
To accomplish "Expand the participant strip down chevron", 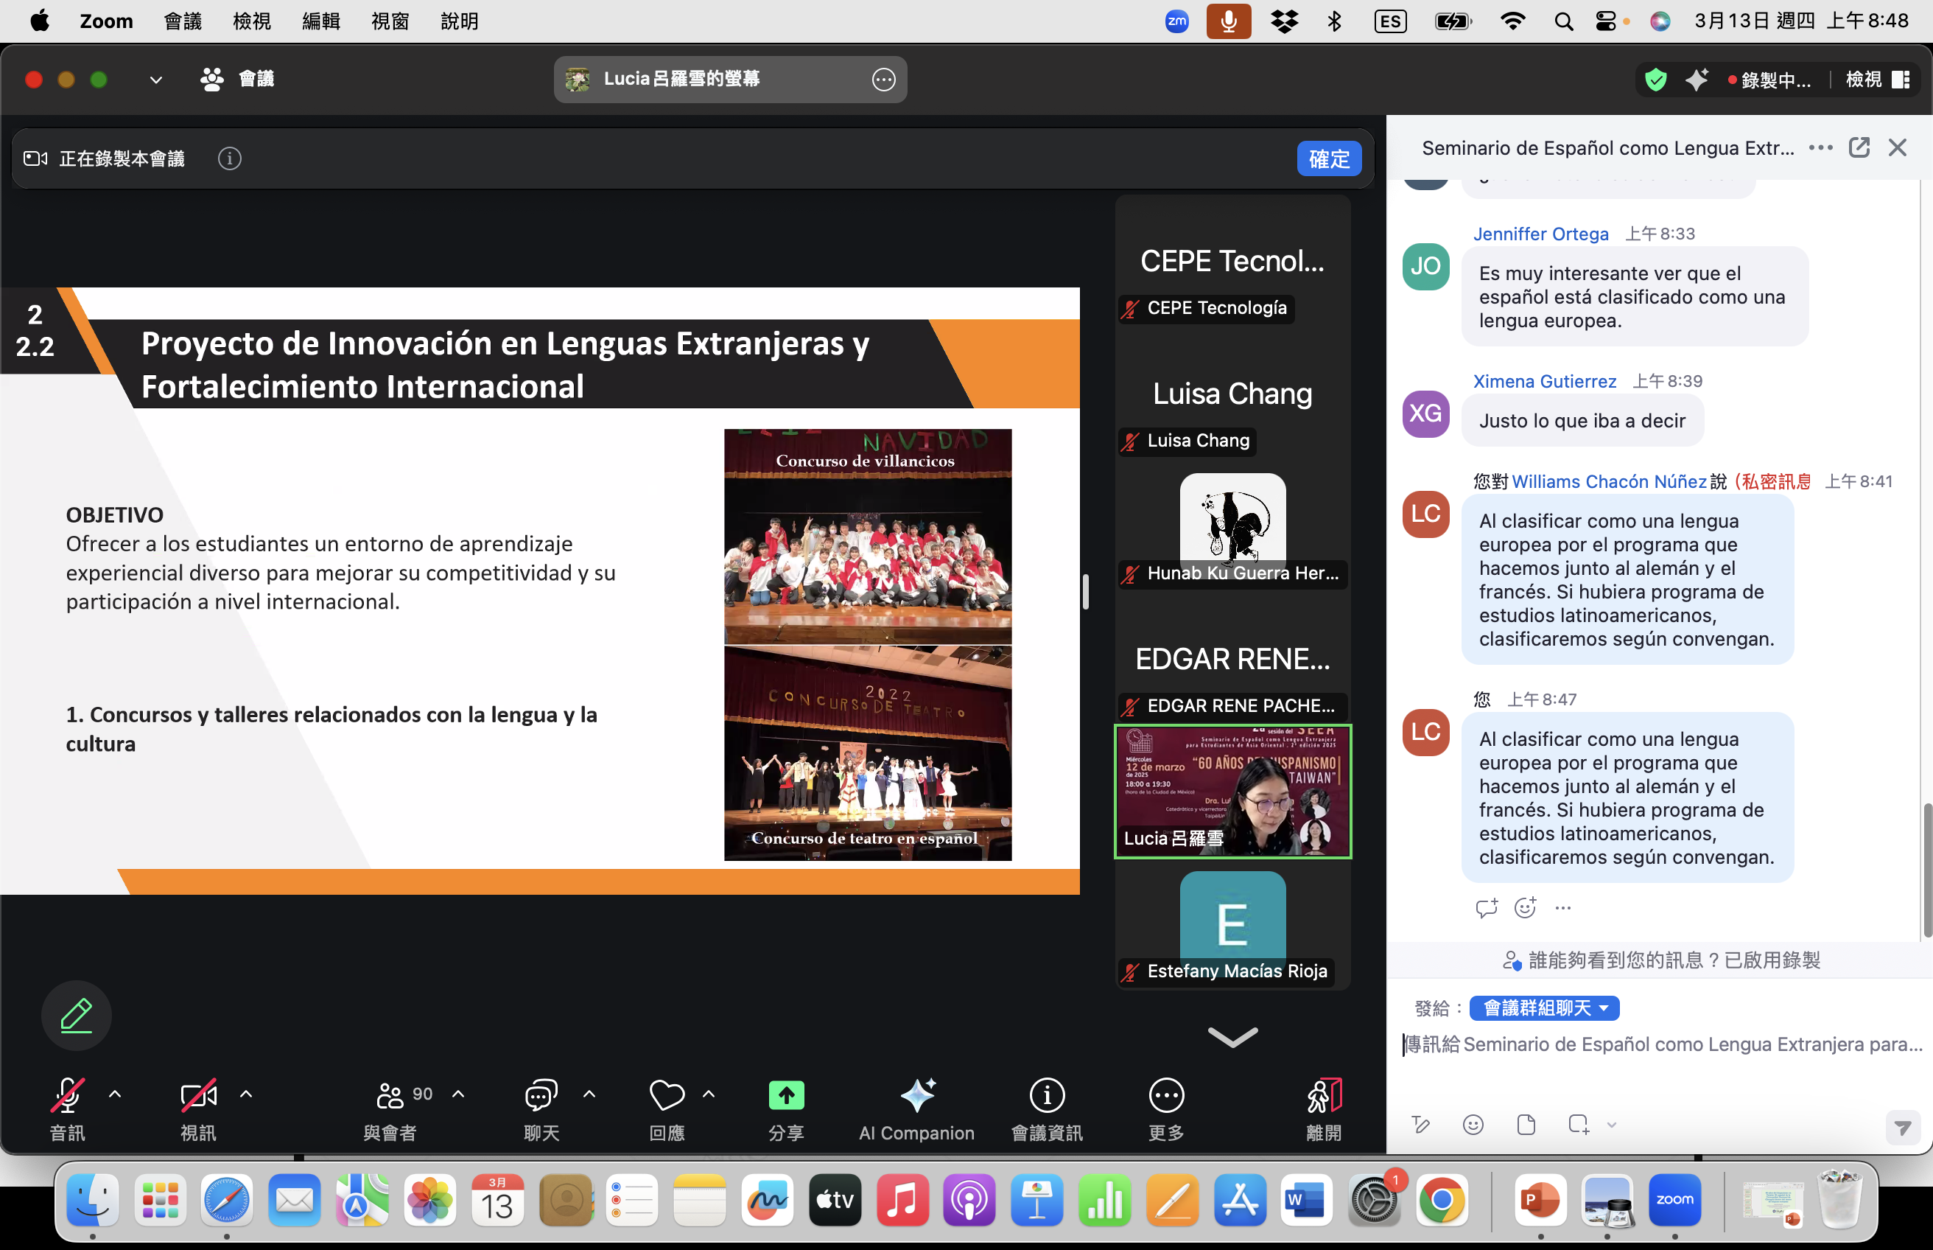I will (1232, 1036).
